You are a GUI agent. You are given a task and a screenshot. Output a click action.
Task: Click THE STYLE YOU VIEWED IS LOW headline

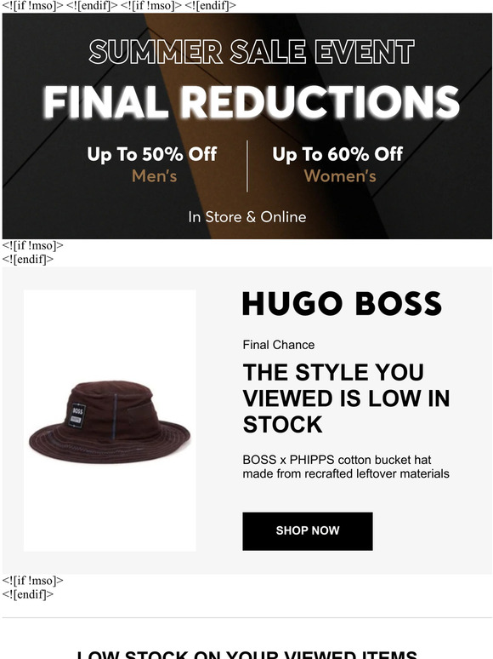(346, 398)
